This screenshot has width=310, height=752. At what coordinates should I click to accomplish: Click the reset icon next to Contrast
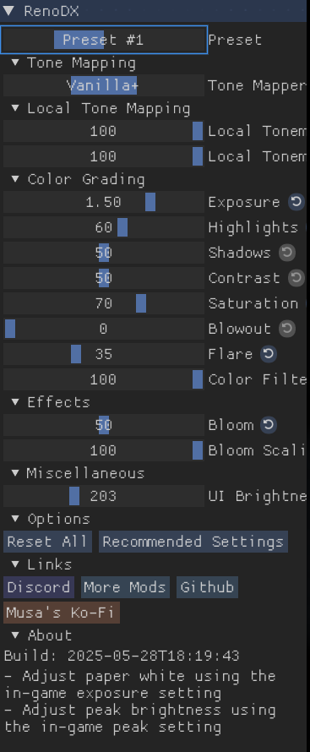pyautogui.click(x=296, y=278)
